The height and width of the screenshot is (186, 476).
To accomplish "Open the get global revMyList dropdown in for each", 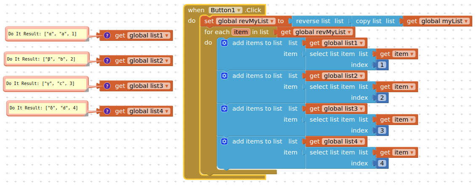I will (x=323, y=32).
